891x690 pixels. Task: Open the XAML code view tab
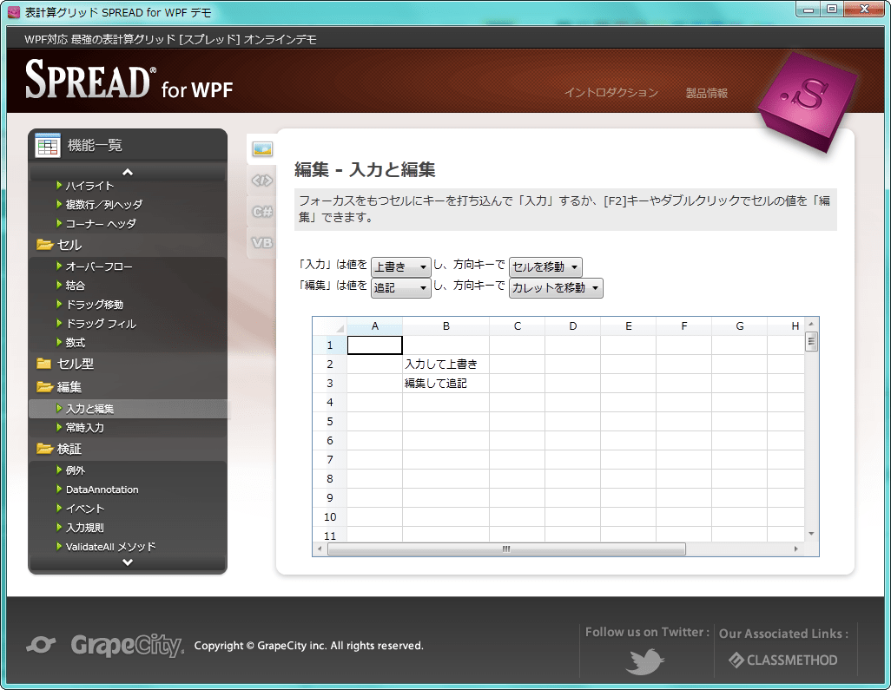pyautogui.click(x=261, y=180)
